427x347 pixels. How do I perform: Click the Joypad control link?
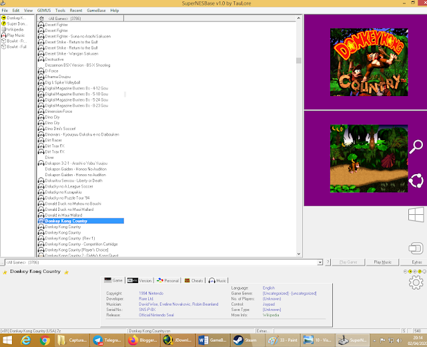tap(268, 304)
